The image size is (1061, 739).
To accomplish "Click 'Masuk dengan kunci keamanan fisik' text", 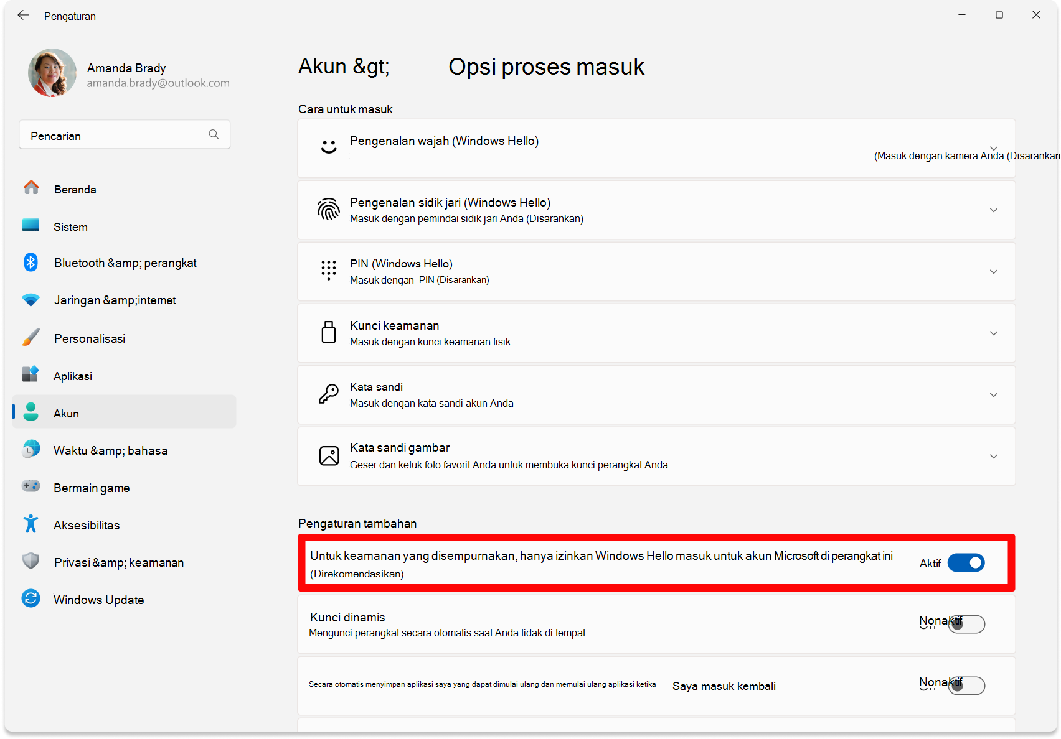I will 430,342.
